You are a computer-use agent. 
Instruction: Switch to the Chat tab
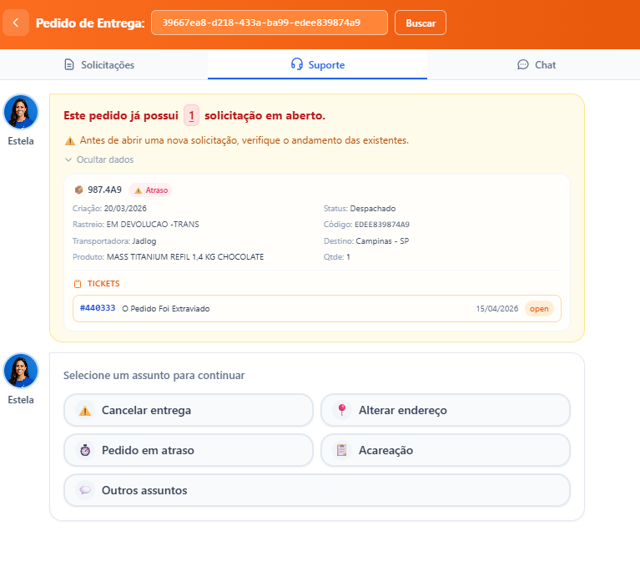pos(537,64)
